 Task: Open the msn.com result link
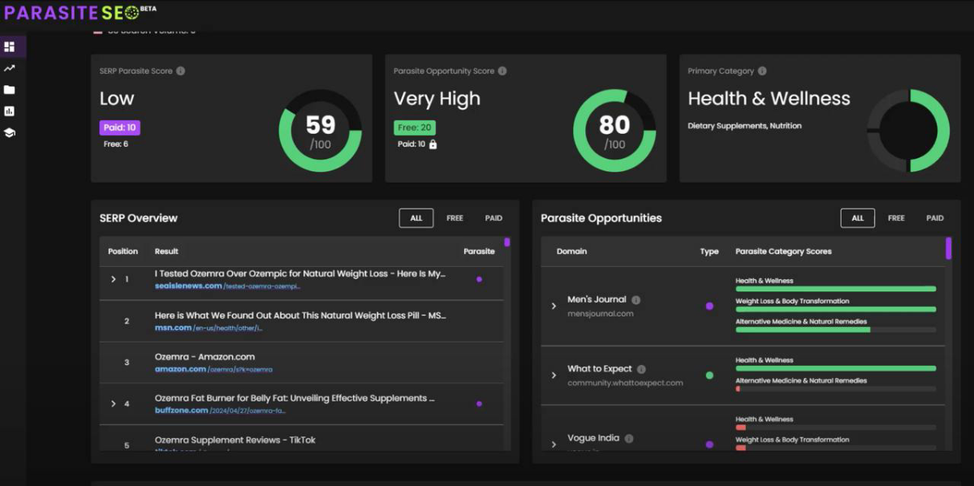(173, 328)
